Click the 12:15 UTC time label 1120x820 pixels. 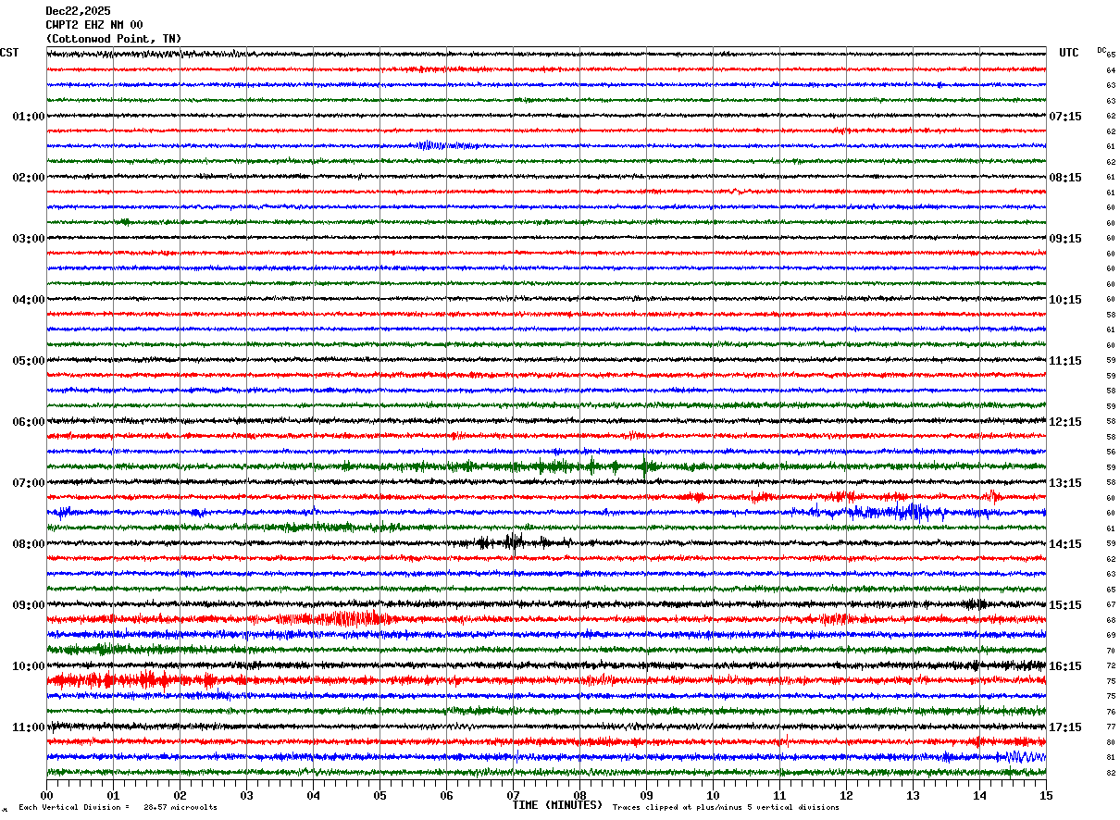pos(1065,422)
